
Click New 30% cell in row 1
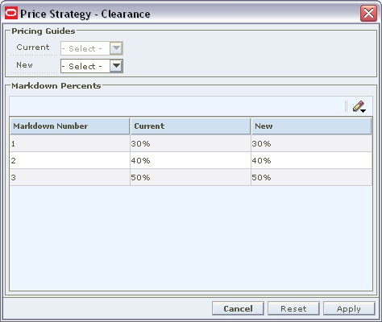click(x=312, y=143)
